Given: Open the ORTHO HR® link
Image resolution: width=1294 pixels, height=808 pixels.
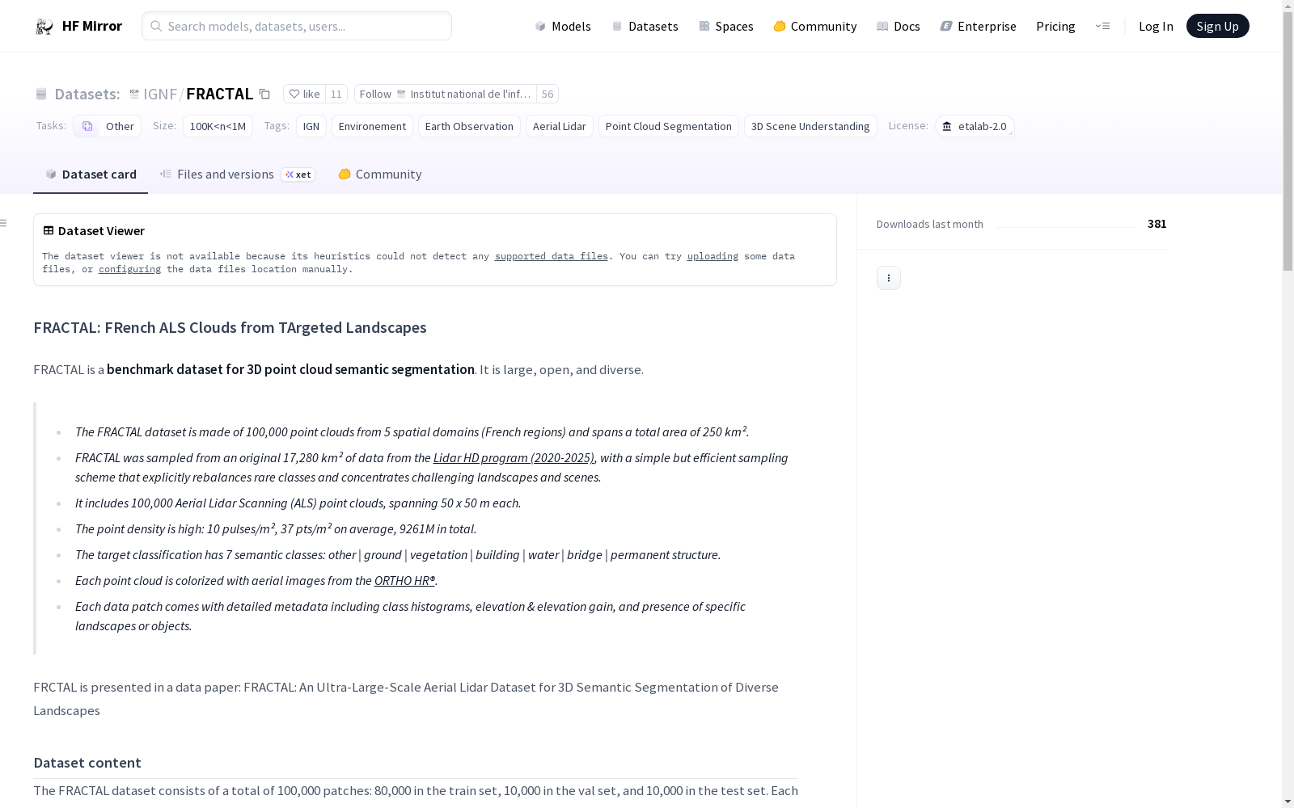Looking at the screenshot, I should tap(404, 580).
